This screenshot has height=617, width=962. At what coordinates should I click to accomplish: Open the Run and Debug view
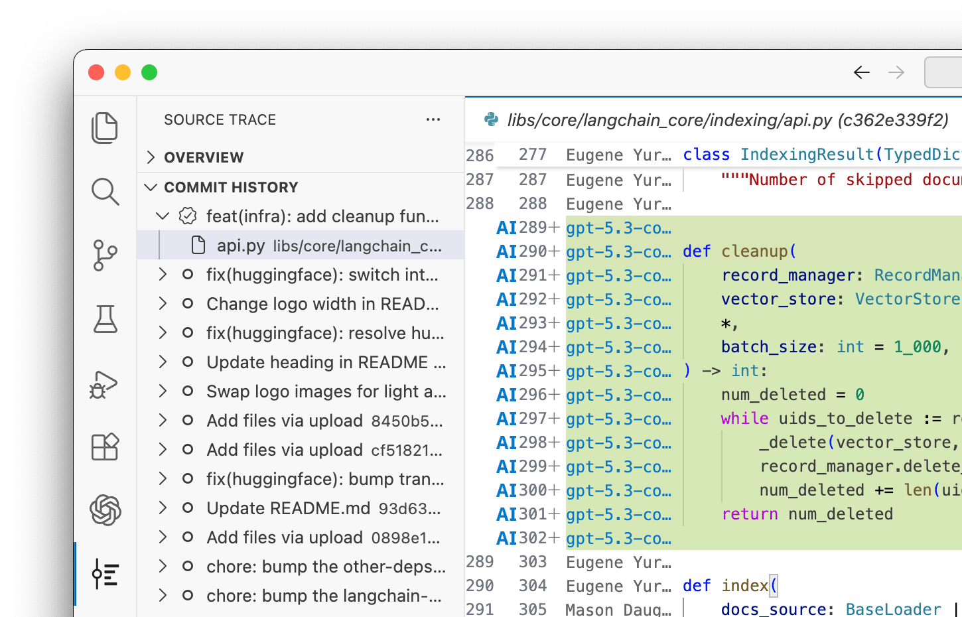105,383
